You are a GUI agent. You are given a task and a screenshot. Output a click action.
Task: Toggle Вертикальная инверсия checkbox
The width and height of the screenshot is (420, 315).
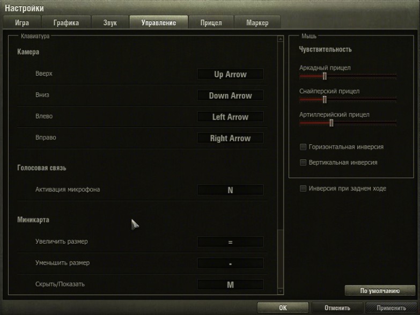303,163
